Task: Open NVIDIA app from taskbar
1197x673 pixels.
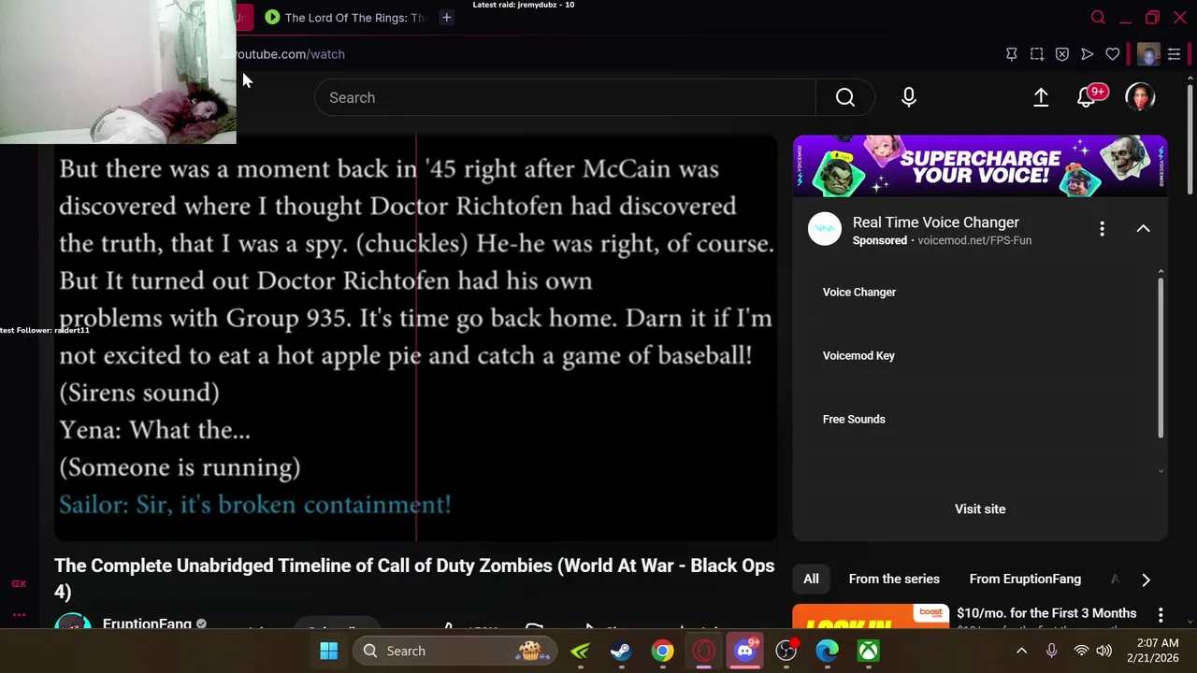Action: 580,651
